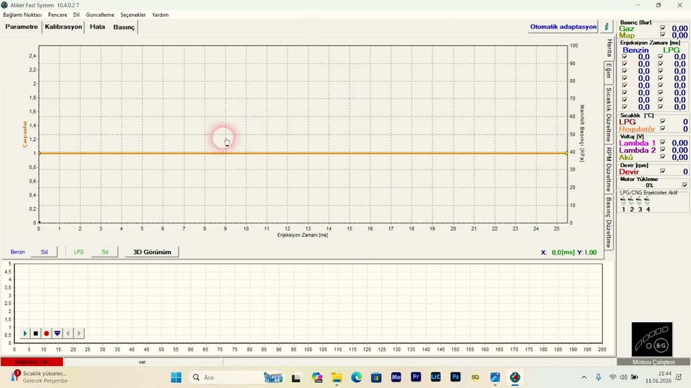Viewport: 691px width, 388px height.
Task: Click the green icon beside Otomatik adaptasyon
Action: [606, 27]
